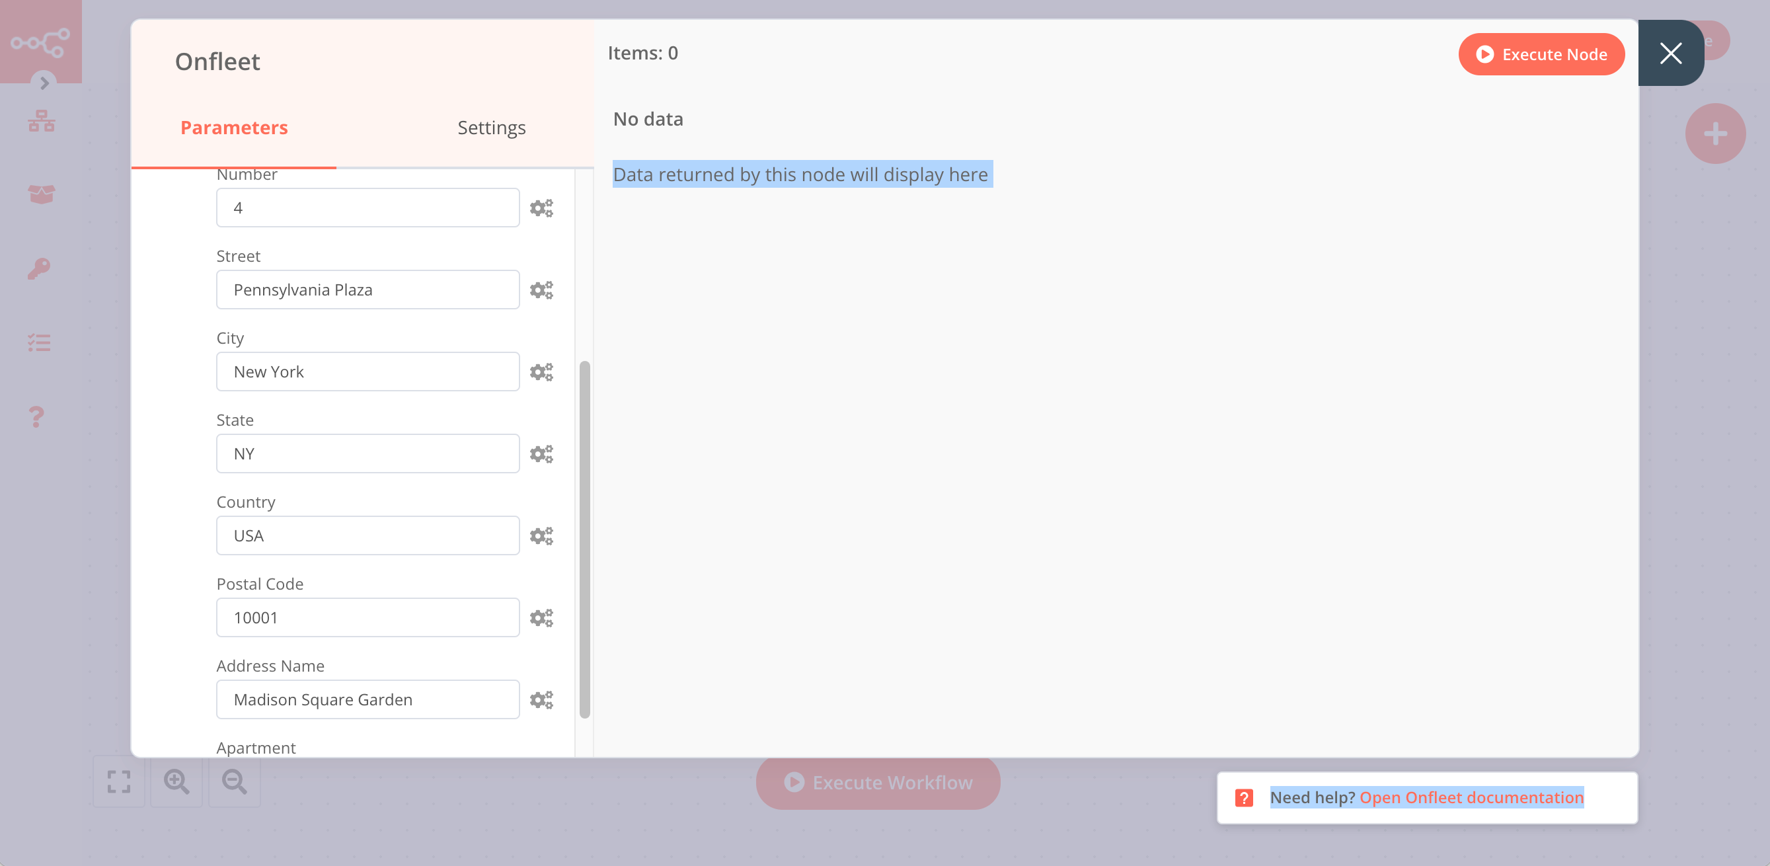Switch to the Parameters tab
1770x866 pixels.
(233, 128)
